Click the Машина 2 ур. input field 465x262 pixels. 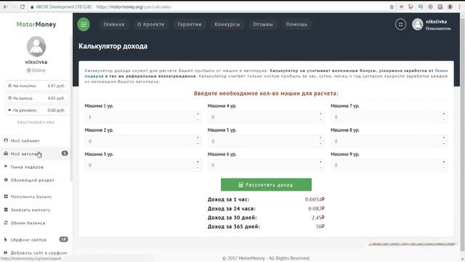(142, 141)
